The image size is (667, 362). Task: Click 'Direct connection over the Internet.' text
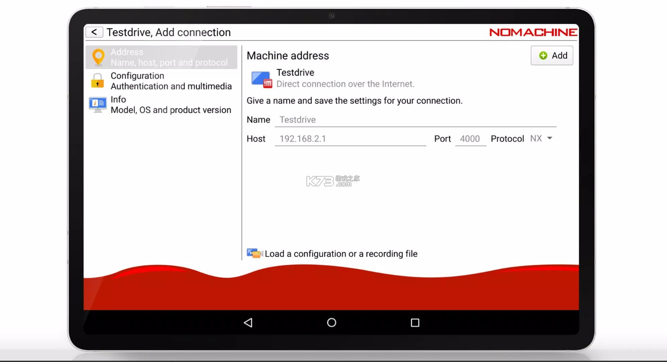(346, 84)
